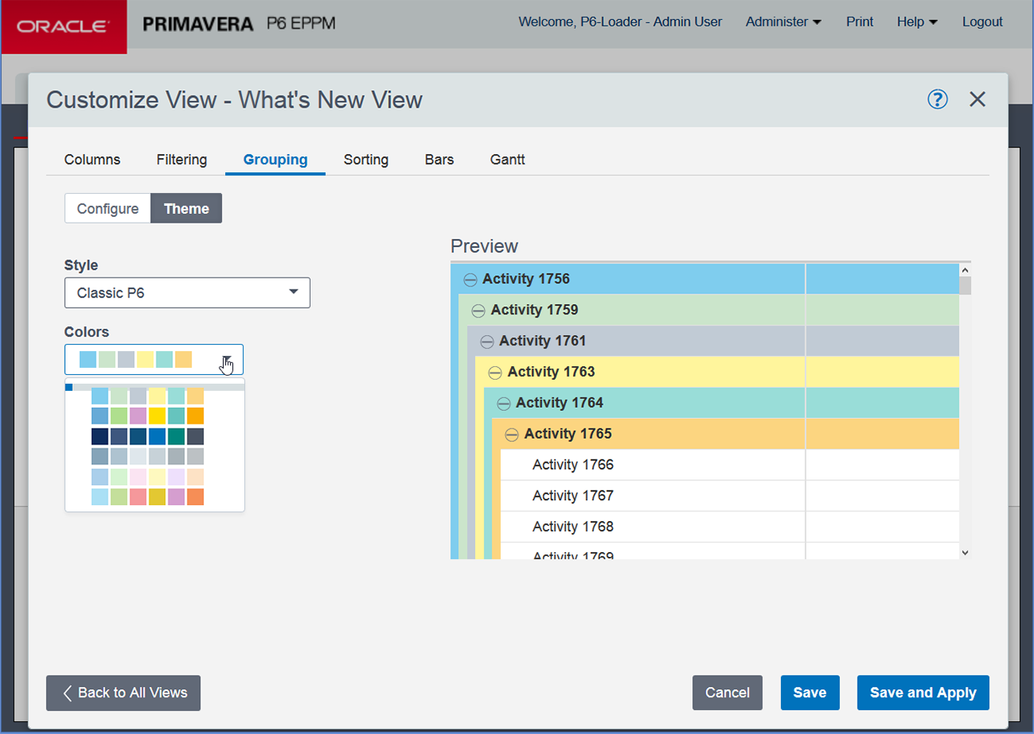Click the minus icon for Activity 1765

[512, 435]
